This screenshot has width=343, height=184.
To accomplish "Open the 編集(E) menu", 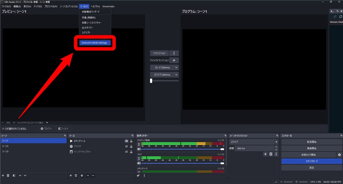I will point(17,6).
